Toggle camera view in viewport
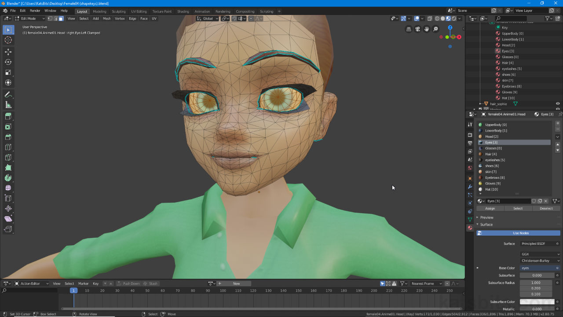Screen dimensions: 563x317 [418, 29]
